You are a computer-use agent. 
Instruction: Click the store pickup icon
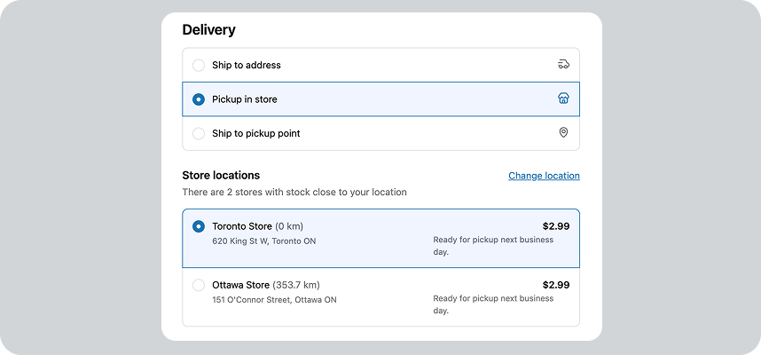click(563, 99)
